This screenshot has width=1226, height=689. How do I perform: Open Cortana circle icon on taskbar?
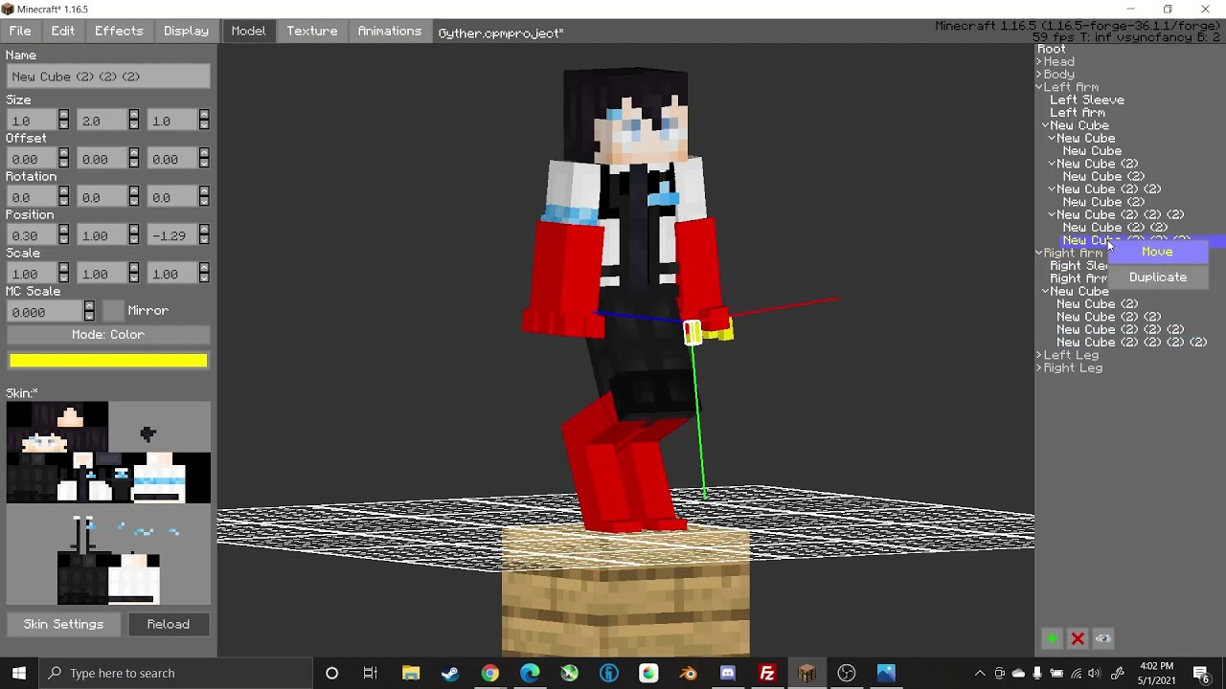pos(331,673)
